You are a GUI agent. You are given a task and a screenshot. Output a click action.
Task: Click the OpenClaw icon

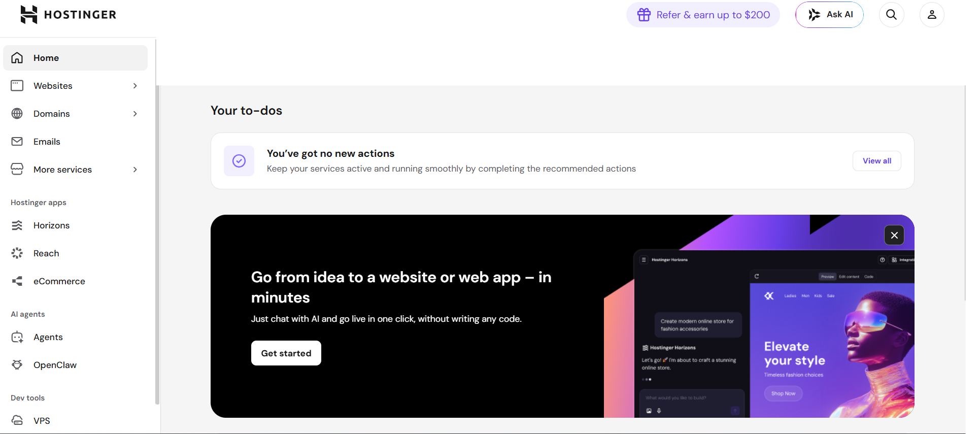(x=17, y=365)
